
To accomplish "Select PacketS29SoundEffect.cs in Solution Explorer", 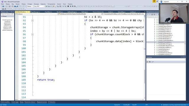I will 165,47.
